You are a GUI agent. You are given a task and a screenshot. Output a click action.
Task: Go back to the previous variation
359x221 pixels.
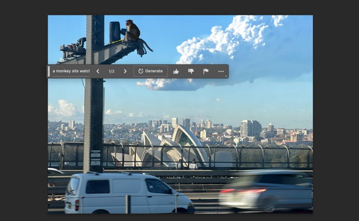98,71
